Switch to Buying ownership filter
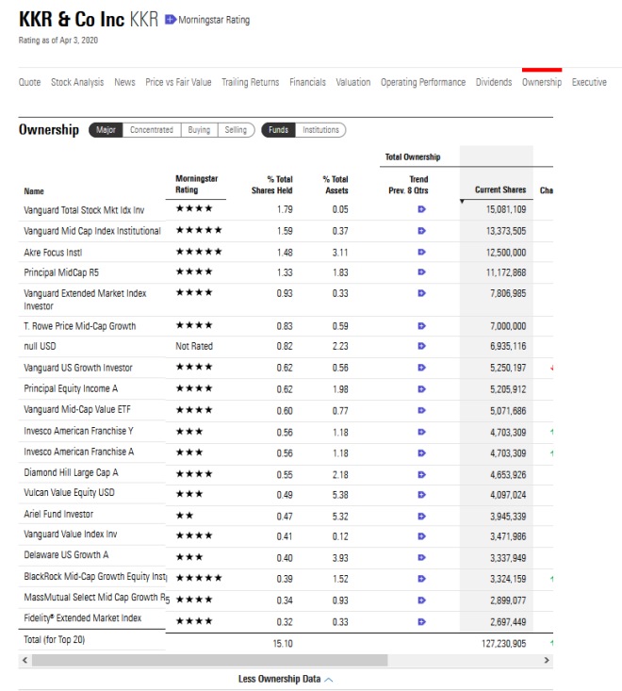This screenshot has height=691, width=622. [x=199, y=130]
